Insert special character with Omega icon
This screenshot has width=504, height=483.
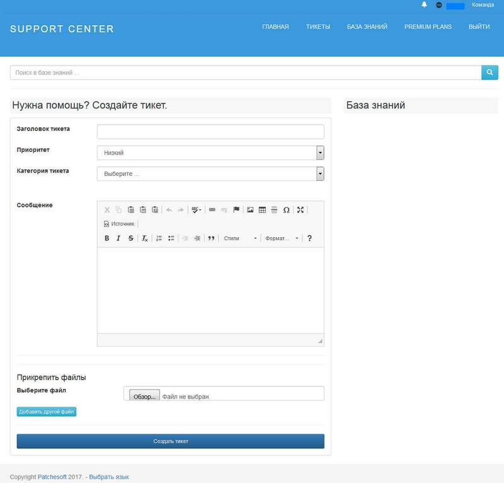coord(287,210)
